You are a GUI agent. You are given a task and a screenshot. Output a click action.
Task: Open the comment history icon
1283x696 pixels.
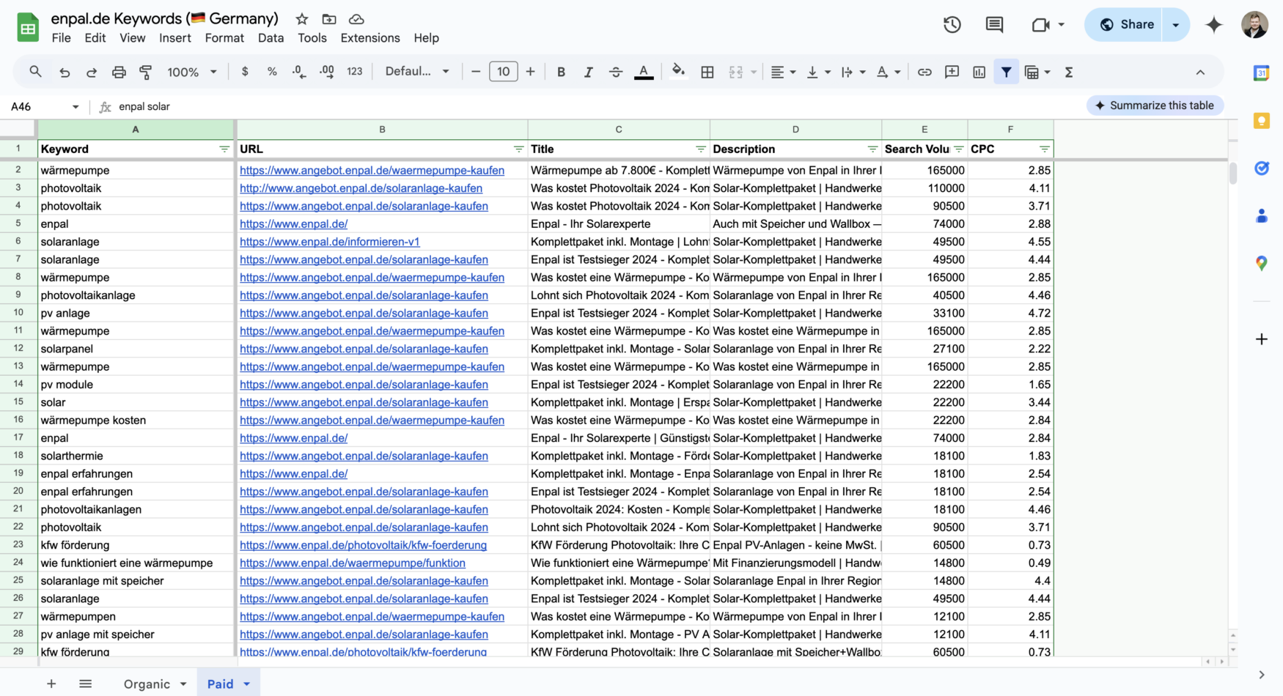click(x=994, y=24)
